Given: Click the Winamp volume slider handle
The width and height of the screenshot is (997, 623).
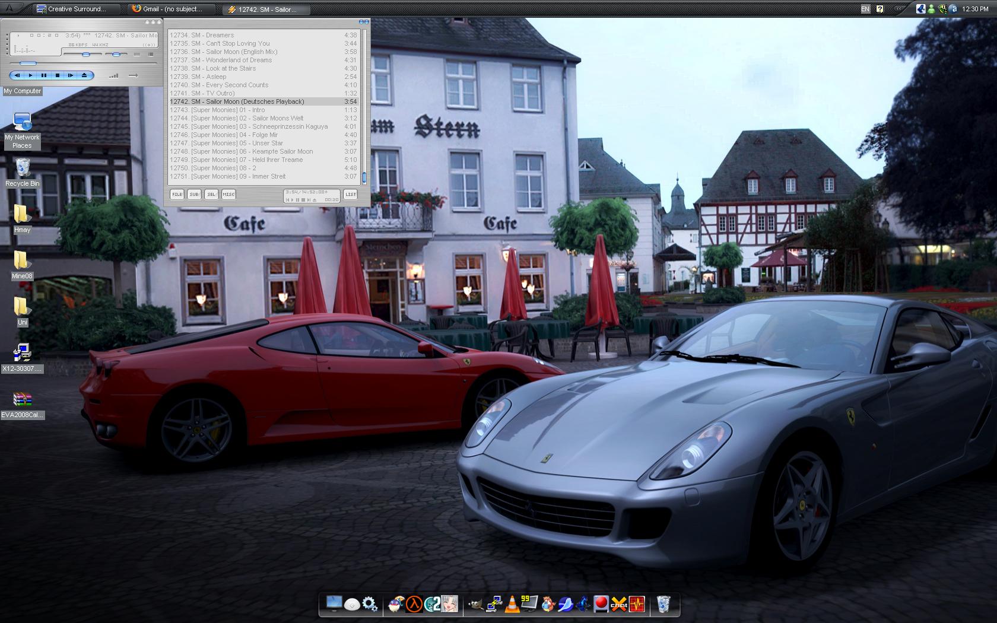Looking at the screenshot, I should 86,54.
